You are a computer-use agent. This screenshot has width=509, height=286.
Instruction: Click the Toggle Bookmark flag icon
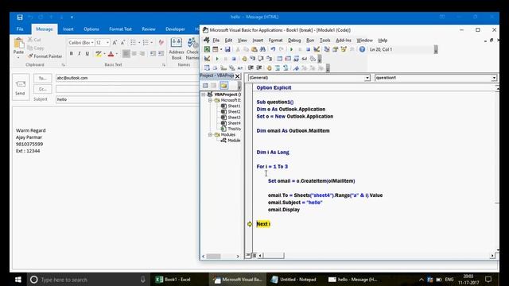296,68
